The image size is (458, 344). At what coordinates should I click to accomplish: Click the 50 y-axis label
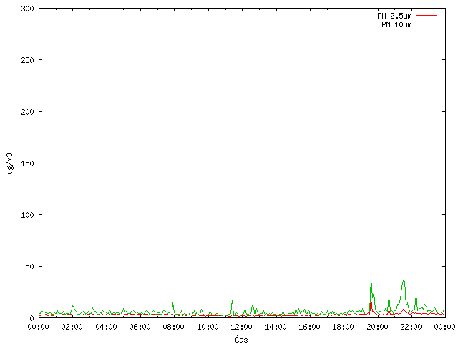[29, 267]
